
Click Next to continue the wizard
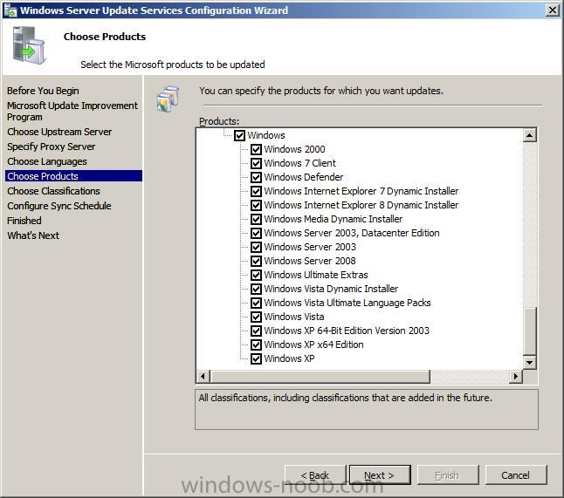click(380, 475)
